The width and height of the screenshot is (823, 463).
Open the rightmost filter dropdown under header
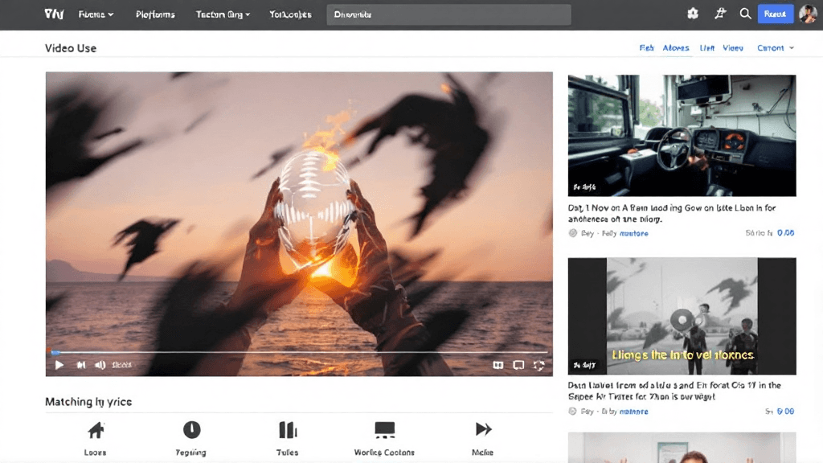775,48
